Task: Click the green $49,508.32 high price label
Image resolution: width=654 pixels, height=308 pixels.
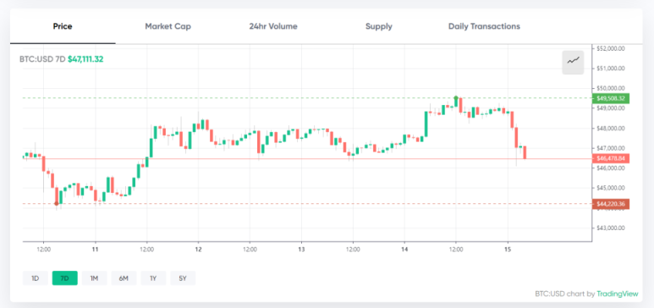Action: point(611,98)
